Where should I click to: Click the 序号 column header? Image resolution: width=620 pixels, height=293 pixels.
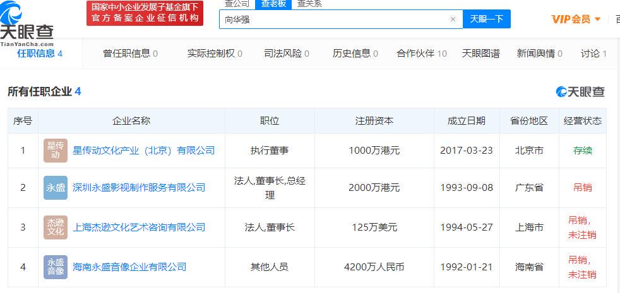(23, 121)
